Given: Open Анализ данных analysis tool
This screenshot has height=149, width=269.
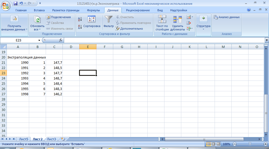Looking at the screenshot, I should point(227,17).
